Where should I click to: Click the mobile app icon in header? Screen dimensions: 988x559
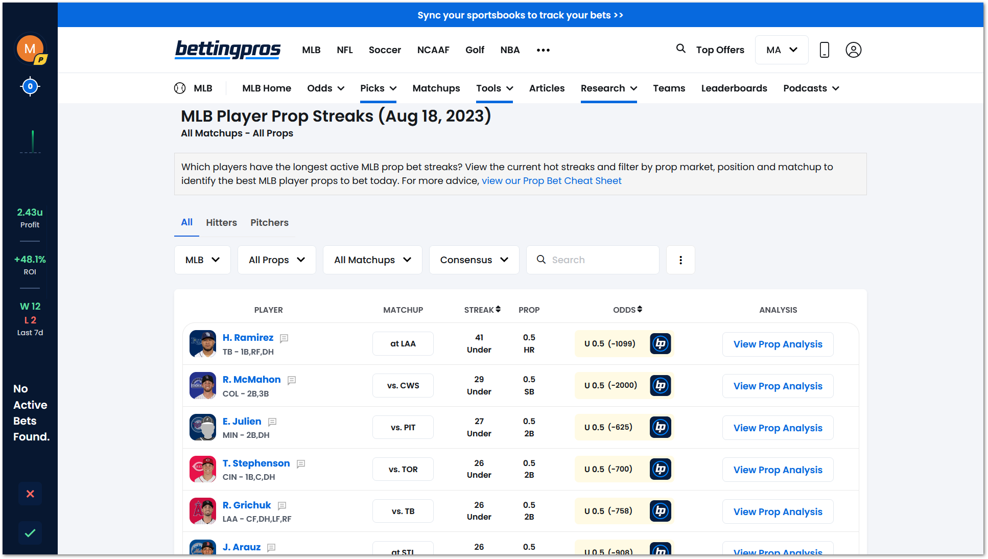pyautogui.click(x=824, y=50)
